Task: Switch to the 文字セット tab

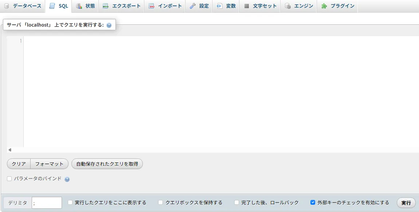Action: click(260, 6)
